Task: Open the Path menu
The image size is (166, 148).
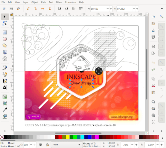Action: click(x=43, y=2)
